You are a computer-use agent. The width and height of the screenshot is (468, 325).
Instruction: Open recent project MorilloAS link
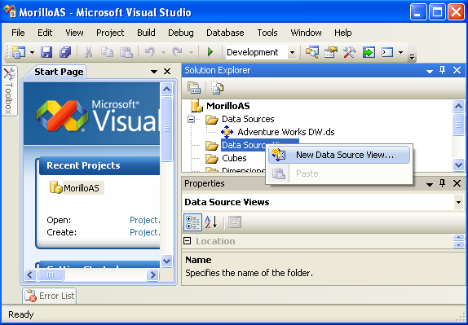81,188
